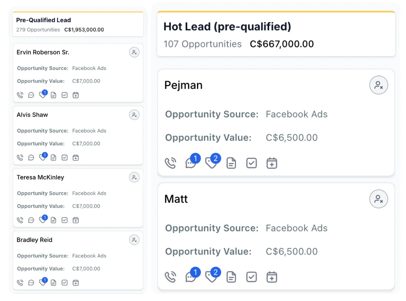Select the Pre-Qualified Lead stage header
Screen dimensions: 406x301
(44, 20)
